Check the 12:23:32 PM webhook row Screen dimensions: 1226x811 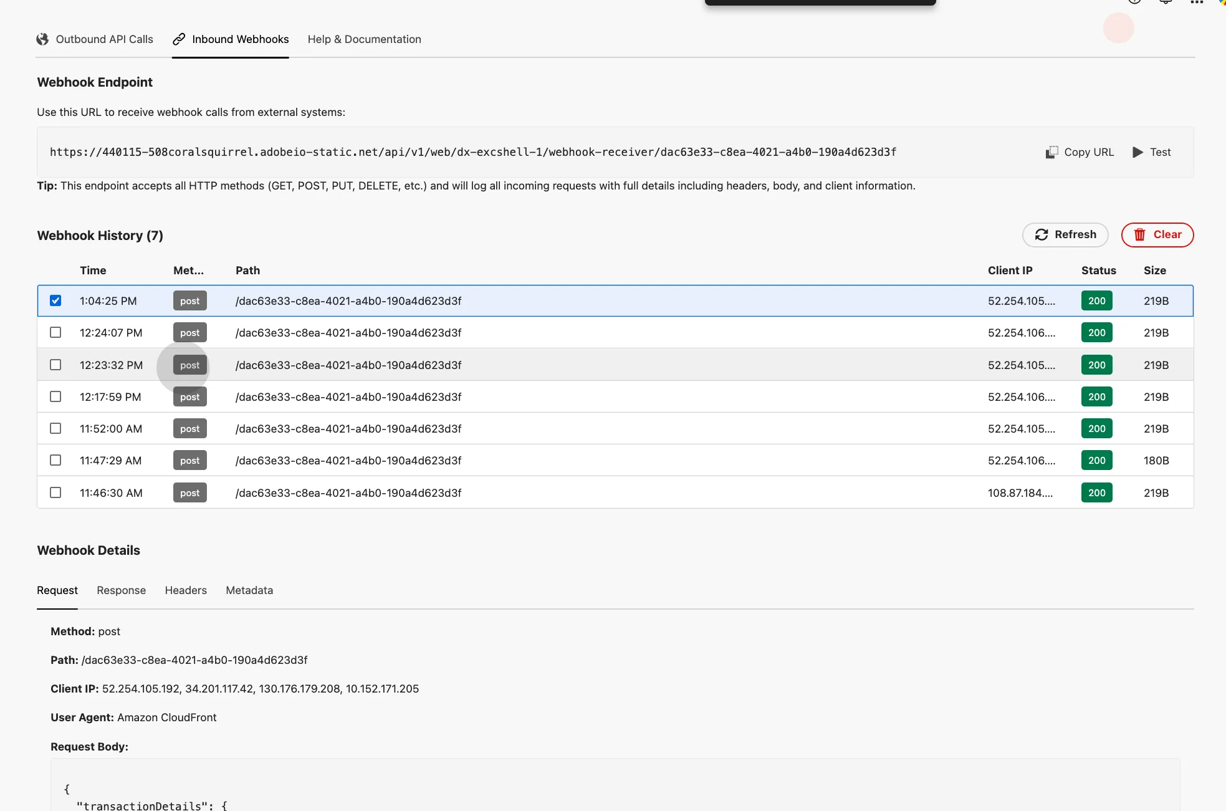pos(55,365)
